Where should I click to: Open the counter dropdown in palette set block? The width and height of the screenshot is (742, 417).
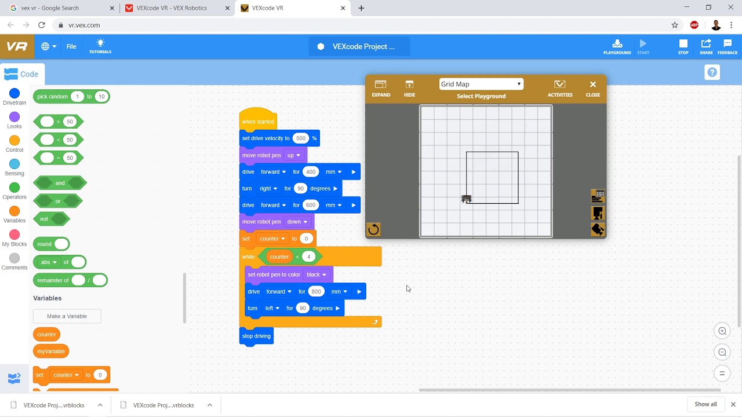coord(66,375)
